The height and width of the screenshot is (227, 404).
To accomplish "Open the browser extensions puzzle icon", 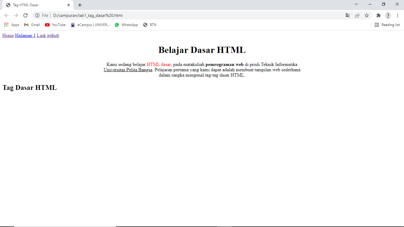I will point(379,15).
